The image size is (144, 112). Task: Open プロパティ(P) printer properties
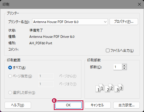click(124, 22)
